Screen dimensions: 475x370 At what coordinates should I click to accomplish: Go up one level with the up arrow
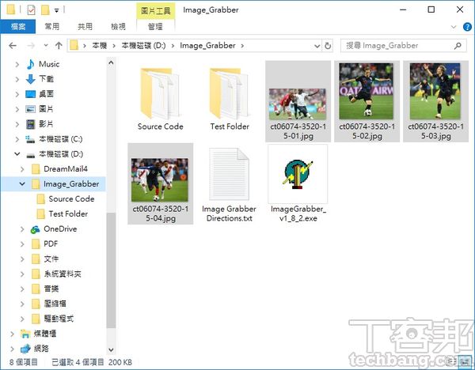tap(55, 46)
